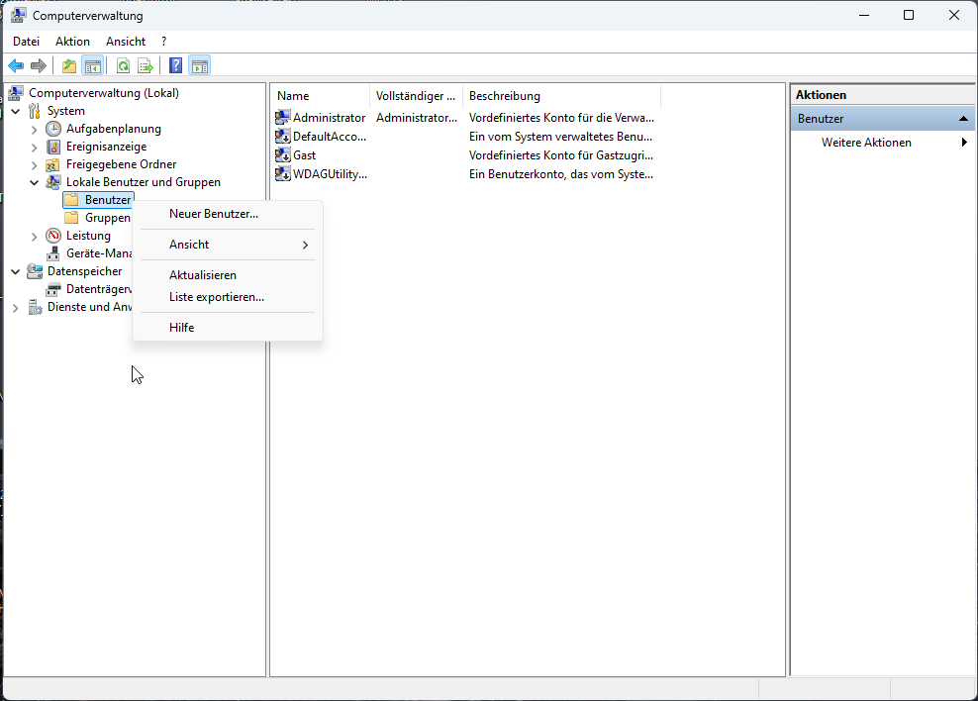Expand the Dienste und Anwendungen node
Screen dimensions: 978x701
click(x=16, y=308)
